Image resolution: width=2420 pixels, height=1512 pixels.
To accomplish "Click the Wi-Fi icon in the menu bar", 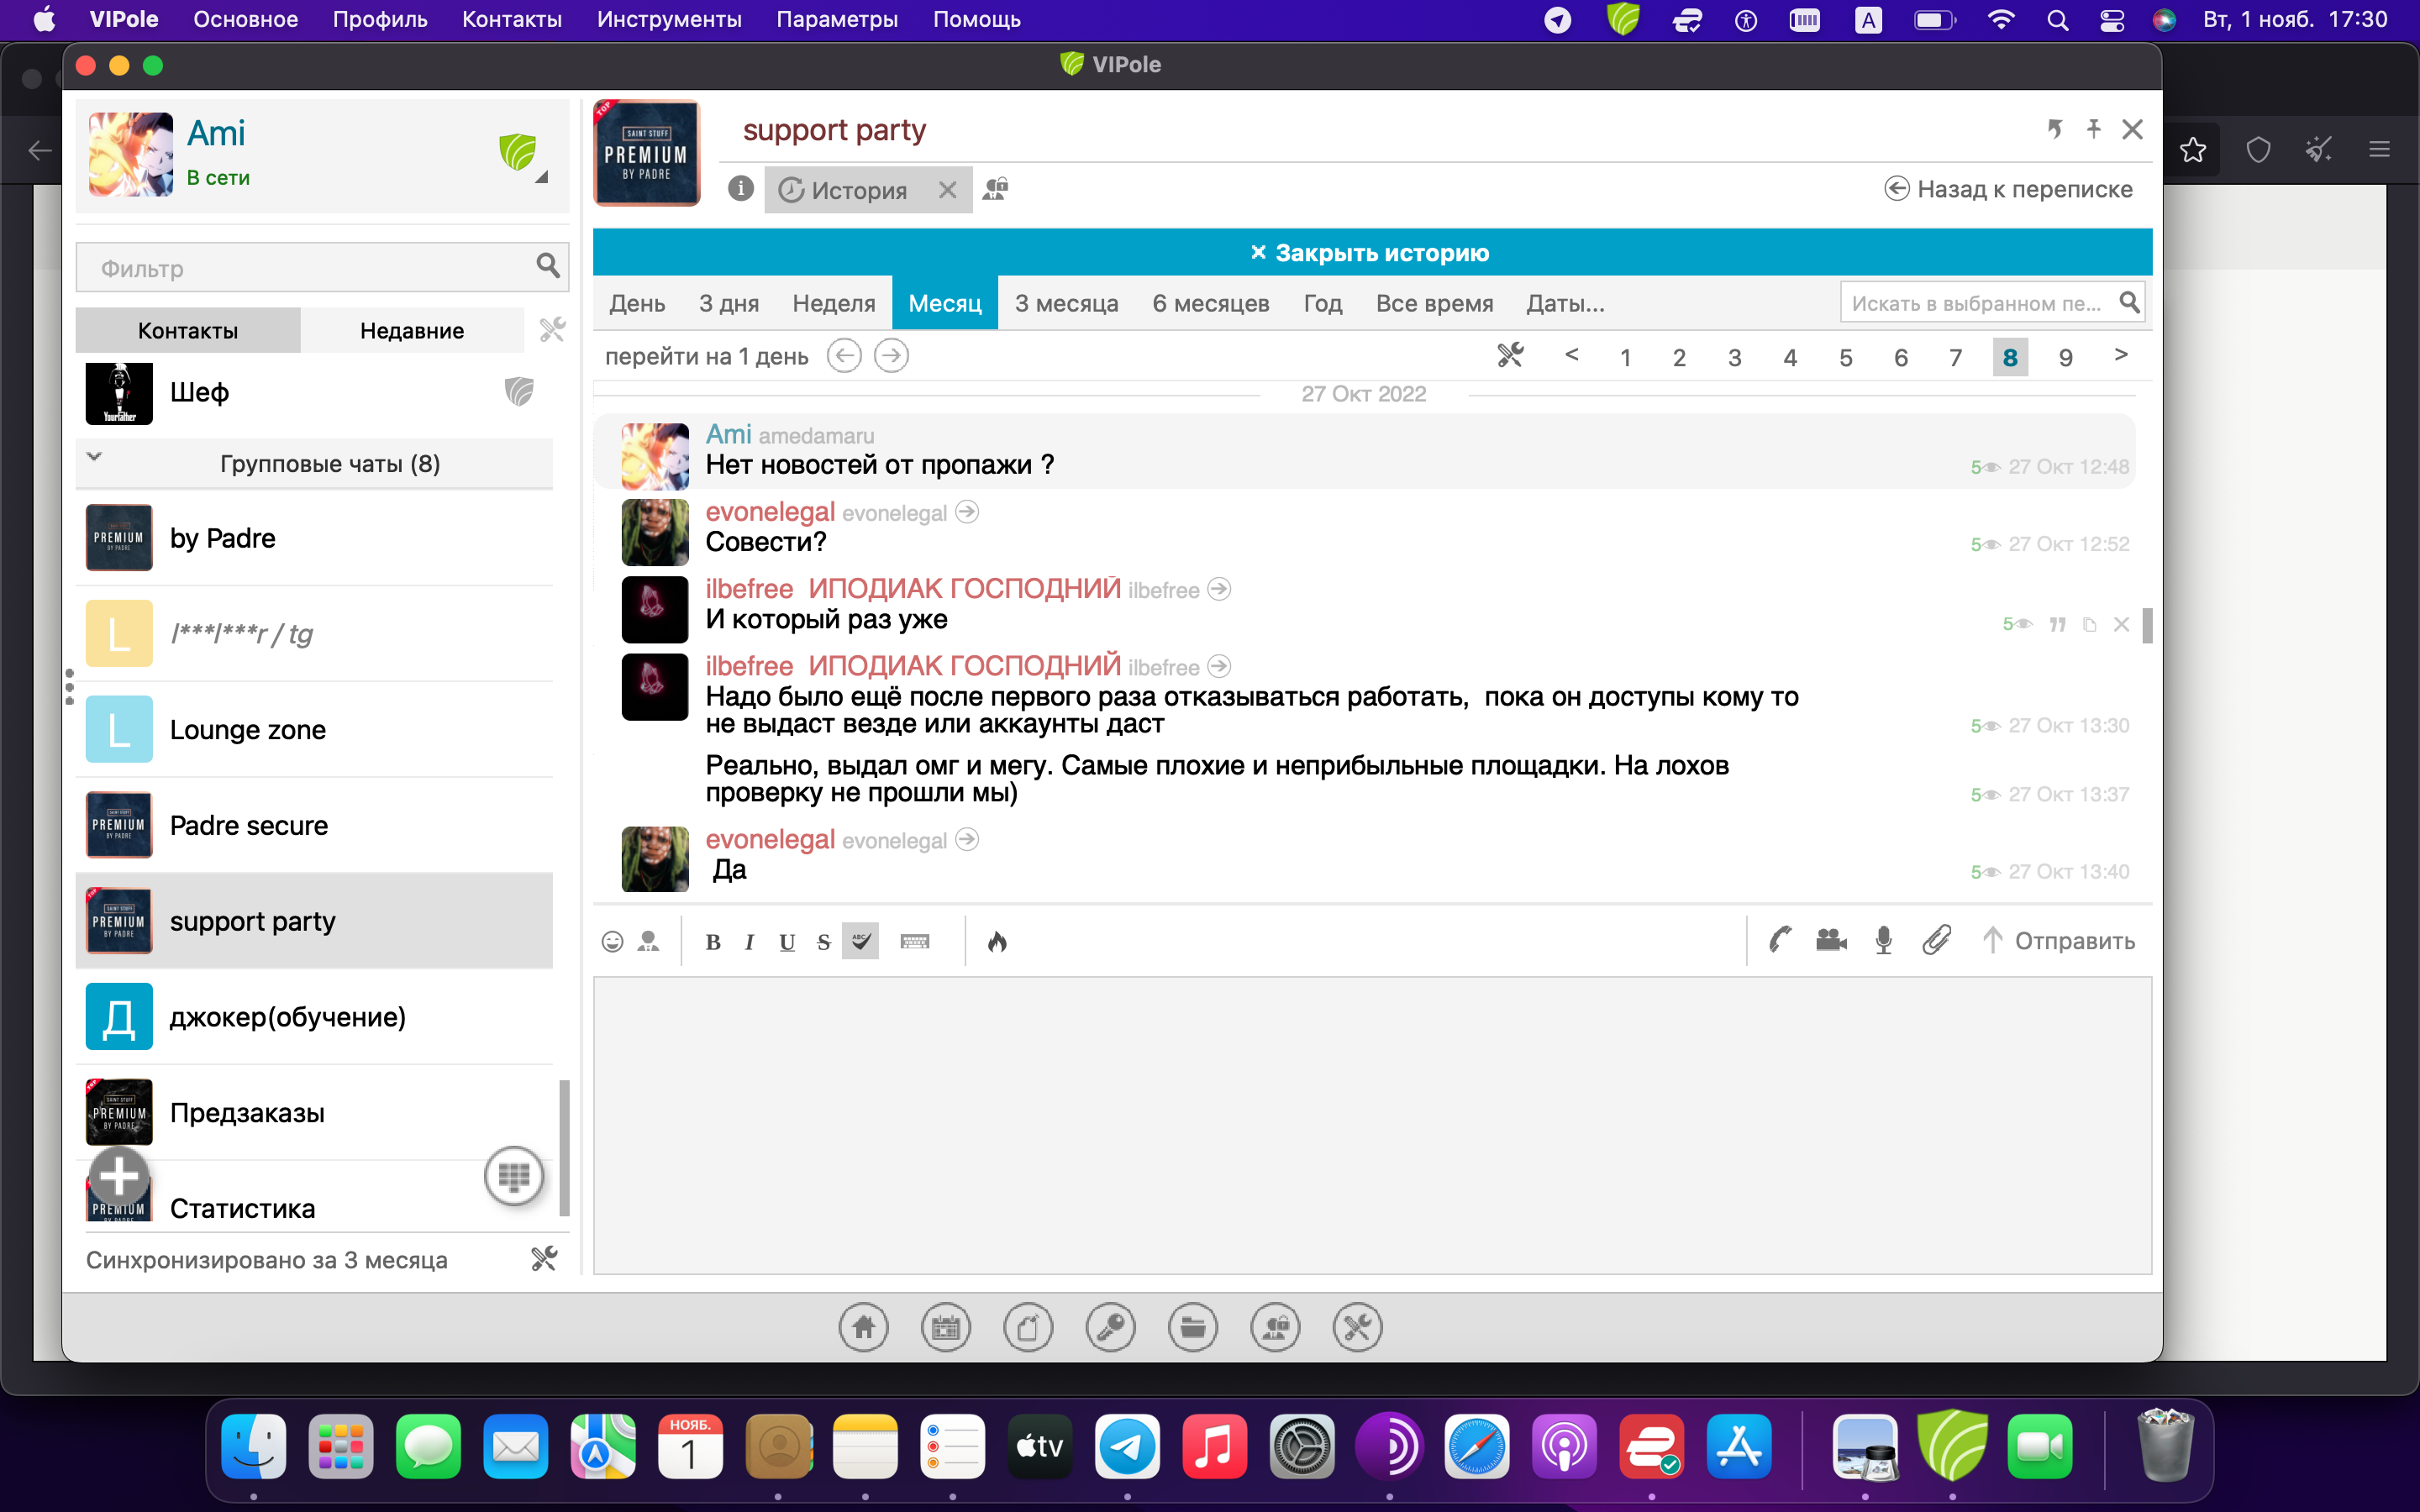I will click(2000, 19).
